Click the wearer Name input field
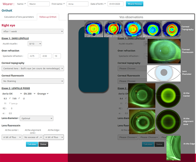Image resolution: width=196 pixels, height=162 pixels. pos(39,4)
